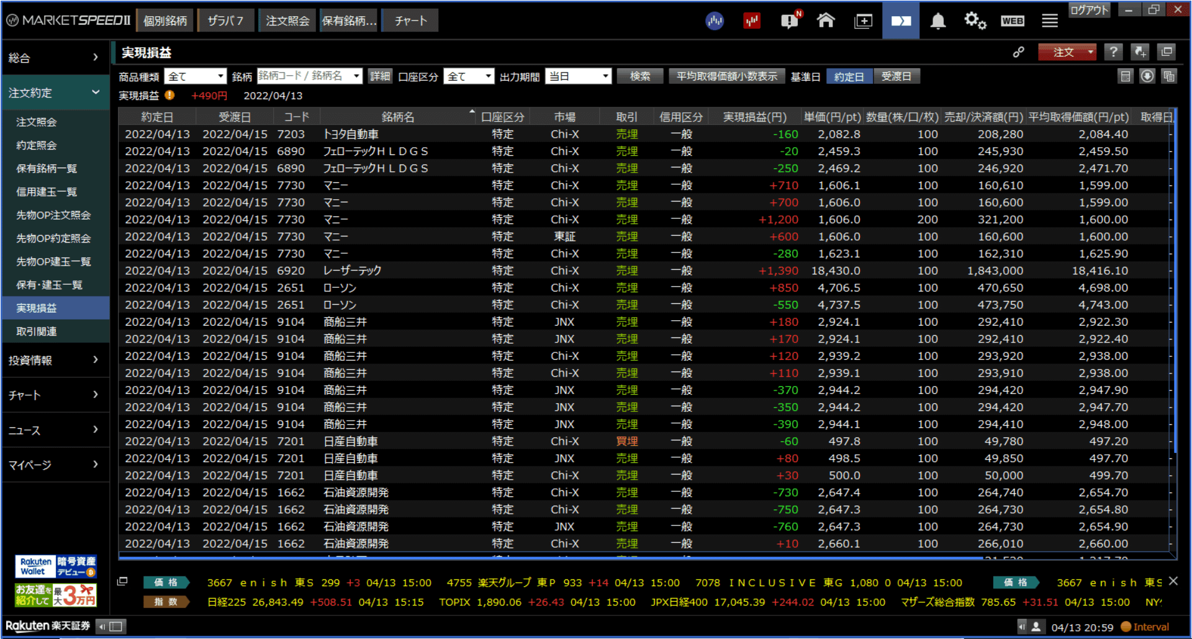Open the 出力期間 dropdown set to 当日
Screen dimensions: 1192x639
click(578, 76)
